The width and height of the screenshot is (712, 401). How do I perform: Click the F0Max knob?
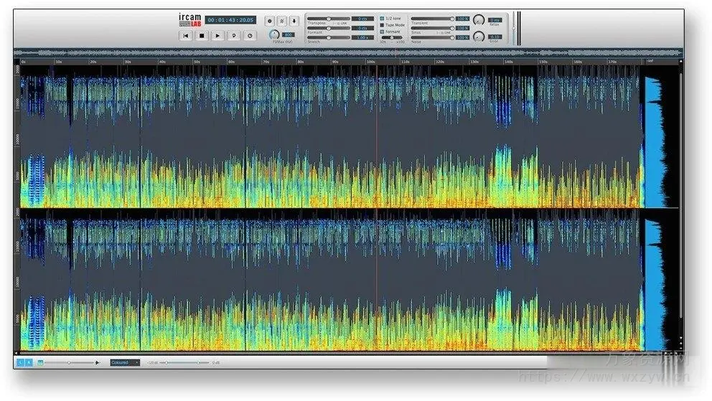point(273,34)
